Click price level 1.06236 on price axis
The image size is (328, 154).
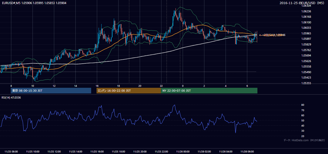click(306, 11)
